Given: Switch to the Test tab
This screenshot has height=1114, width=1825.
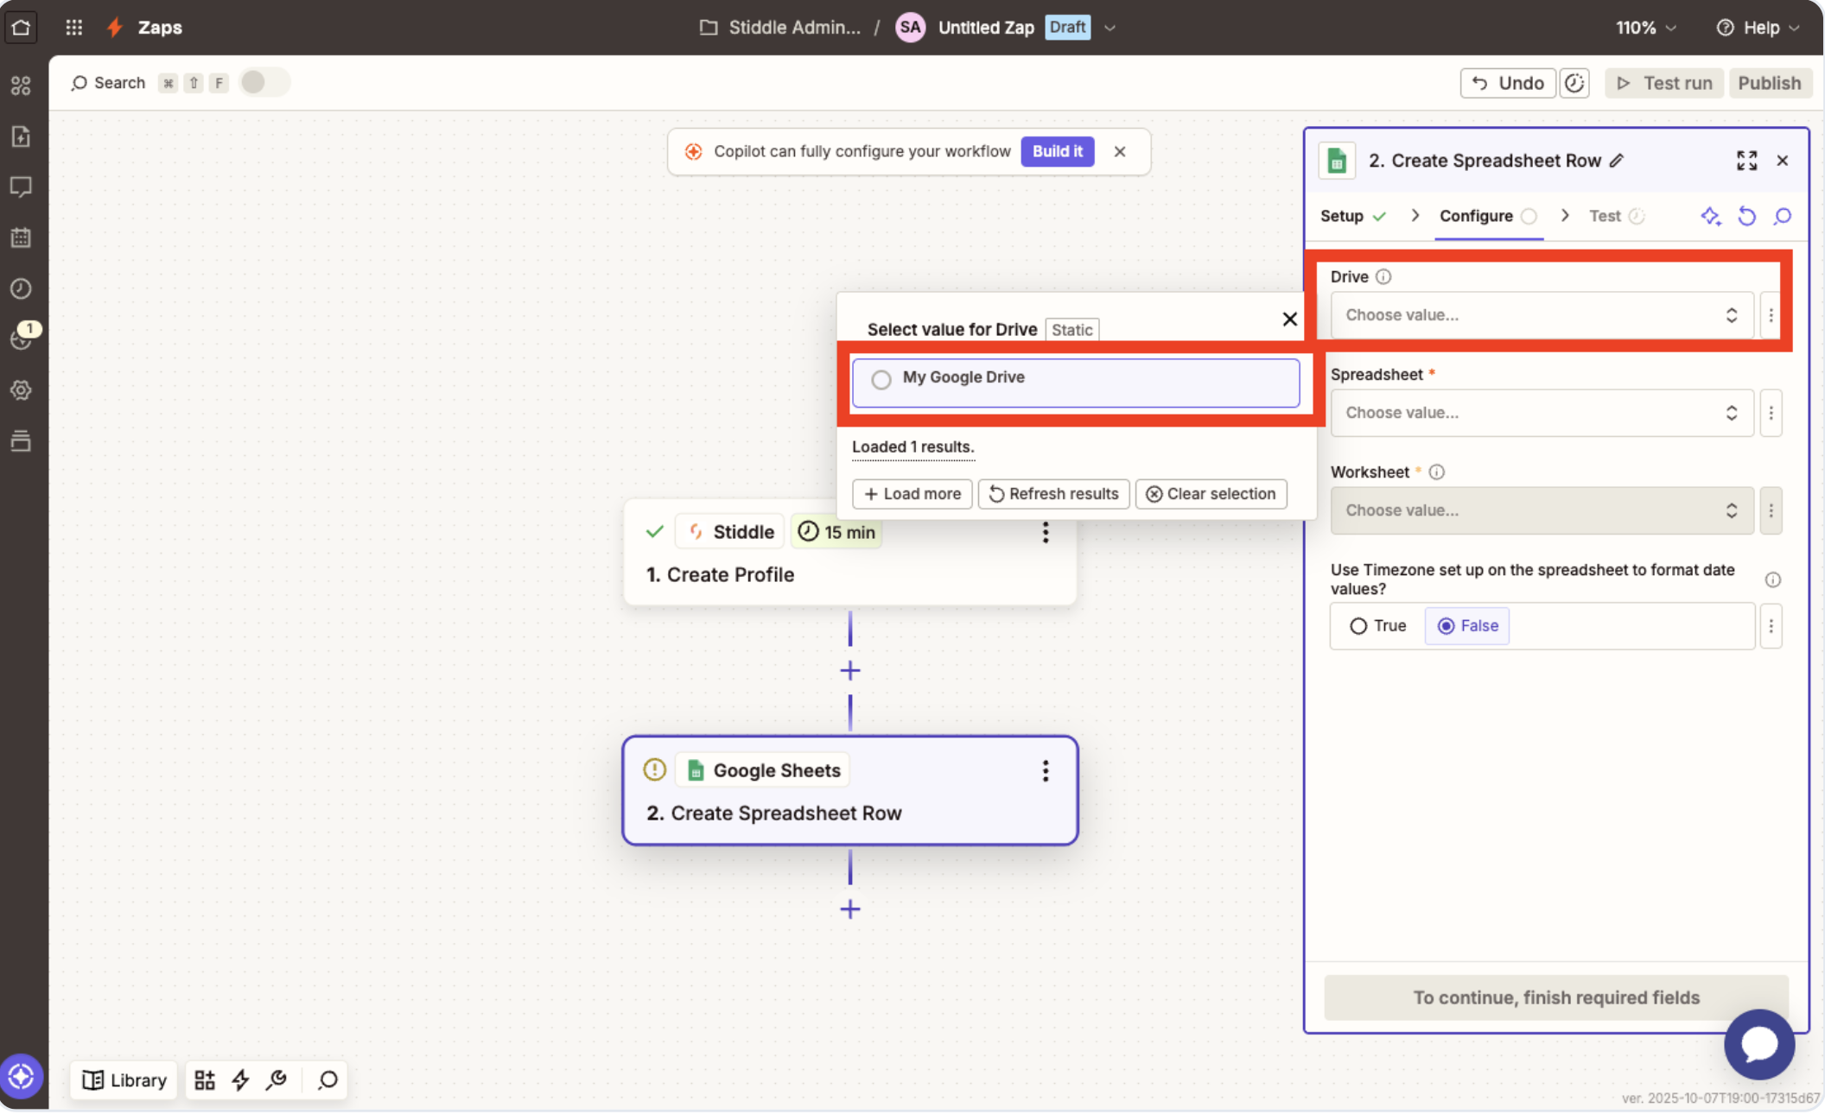Looking at the screenshot, I should [x=1605, y=216].
